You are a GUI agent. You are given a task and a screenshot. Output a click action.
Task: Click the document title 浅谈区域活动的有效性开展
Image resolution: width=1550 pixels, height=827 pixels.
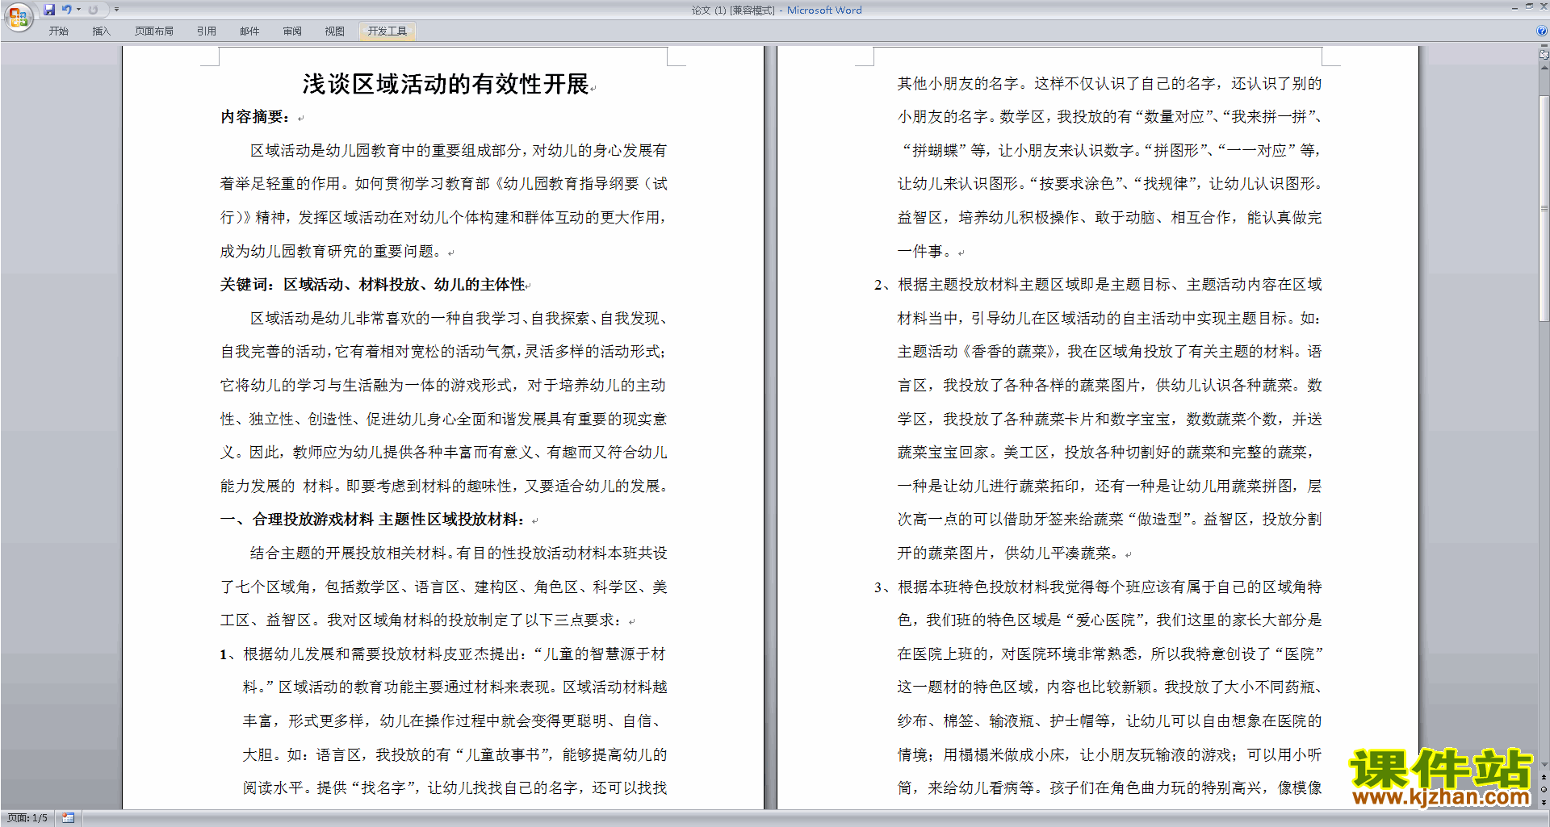point(446,84)
